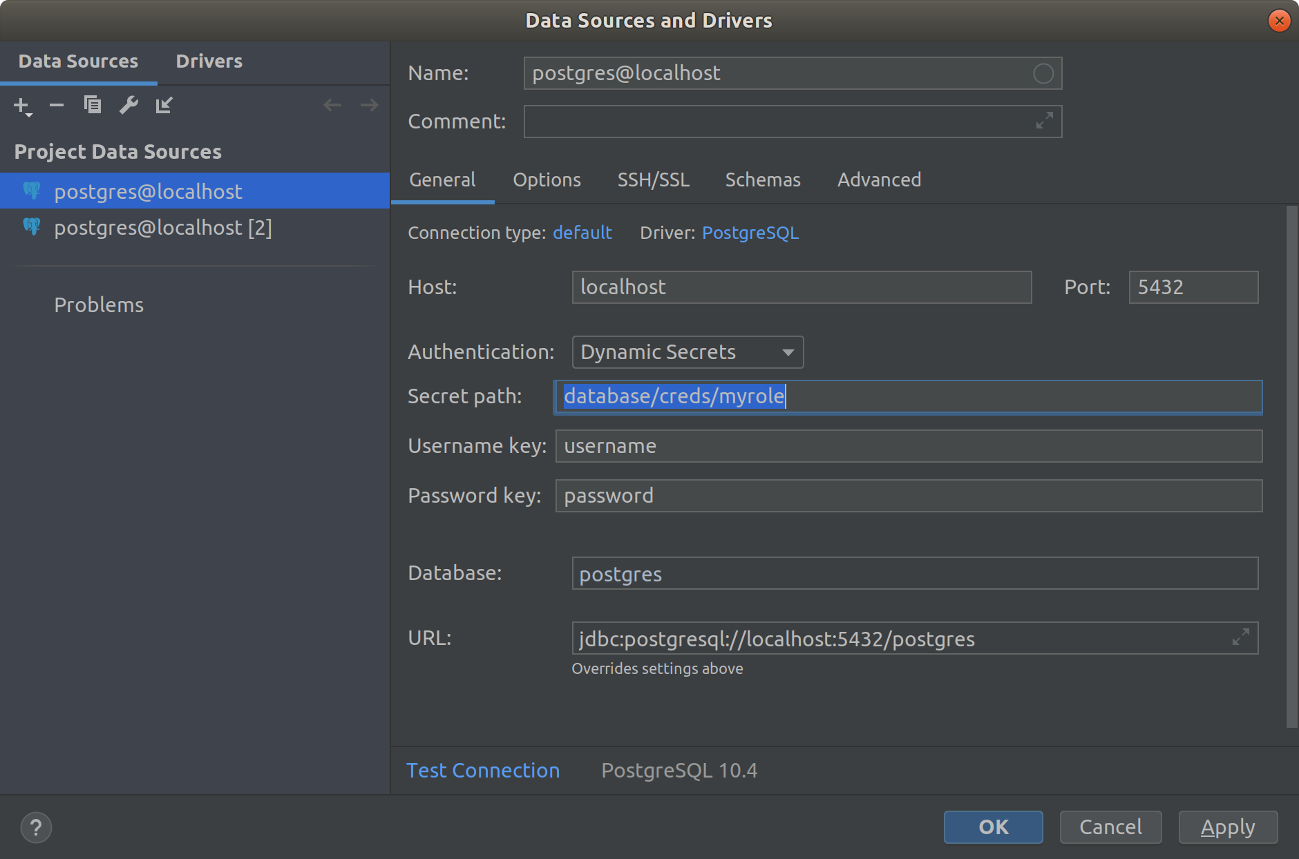Open the Advanced tab
This screenshot has width=1299, height=859.
(x=879, y=180)
